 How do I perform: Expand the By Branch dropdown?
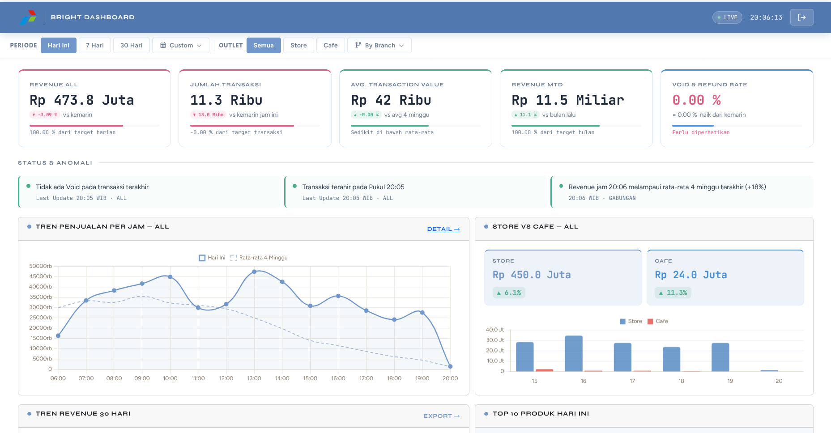[x=379, y=45]
